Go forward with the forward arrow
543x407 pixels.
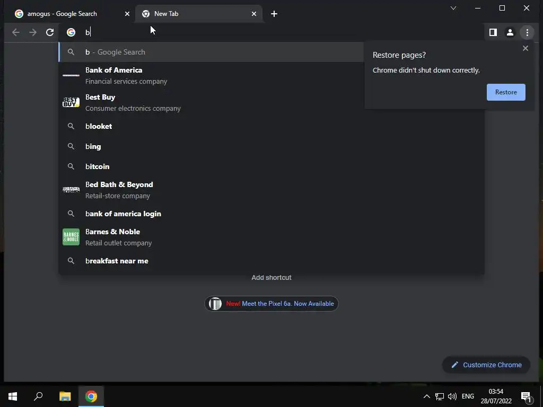click(x=33, y=32)
